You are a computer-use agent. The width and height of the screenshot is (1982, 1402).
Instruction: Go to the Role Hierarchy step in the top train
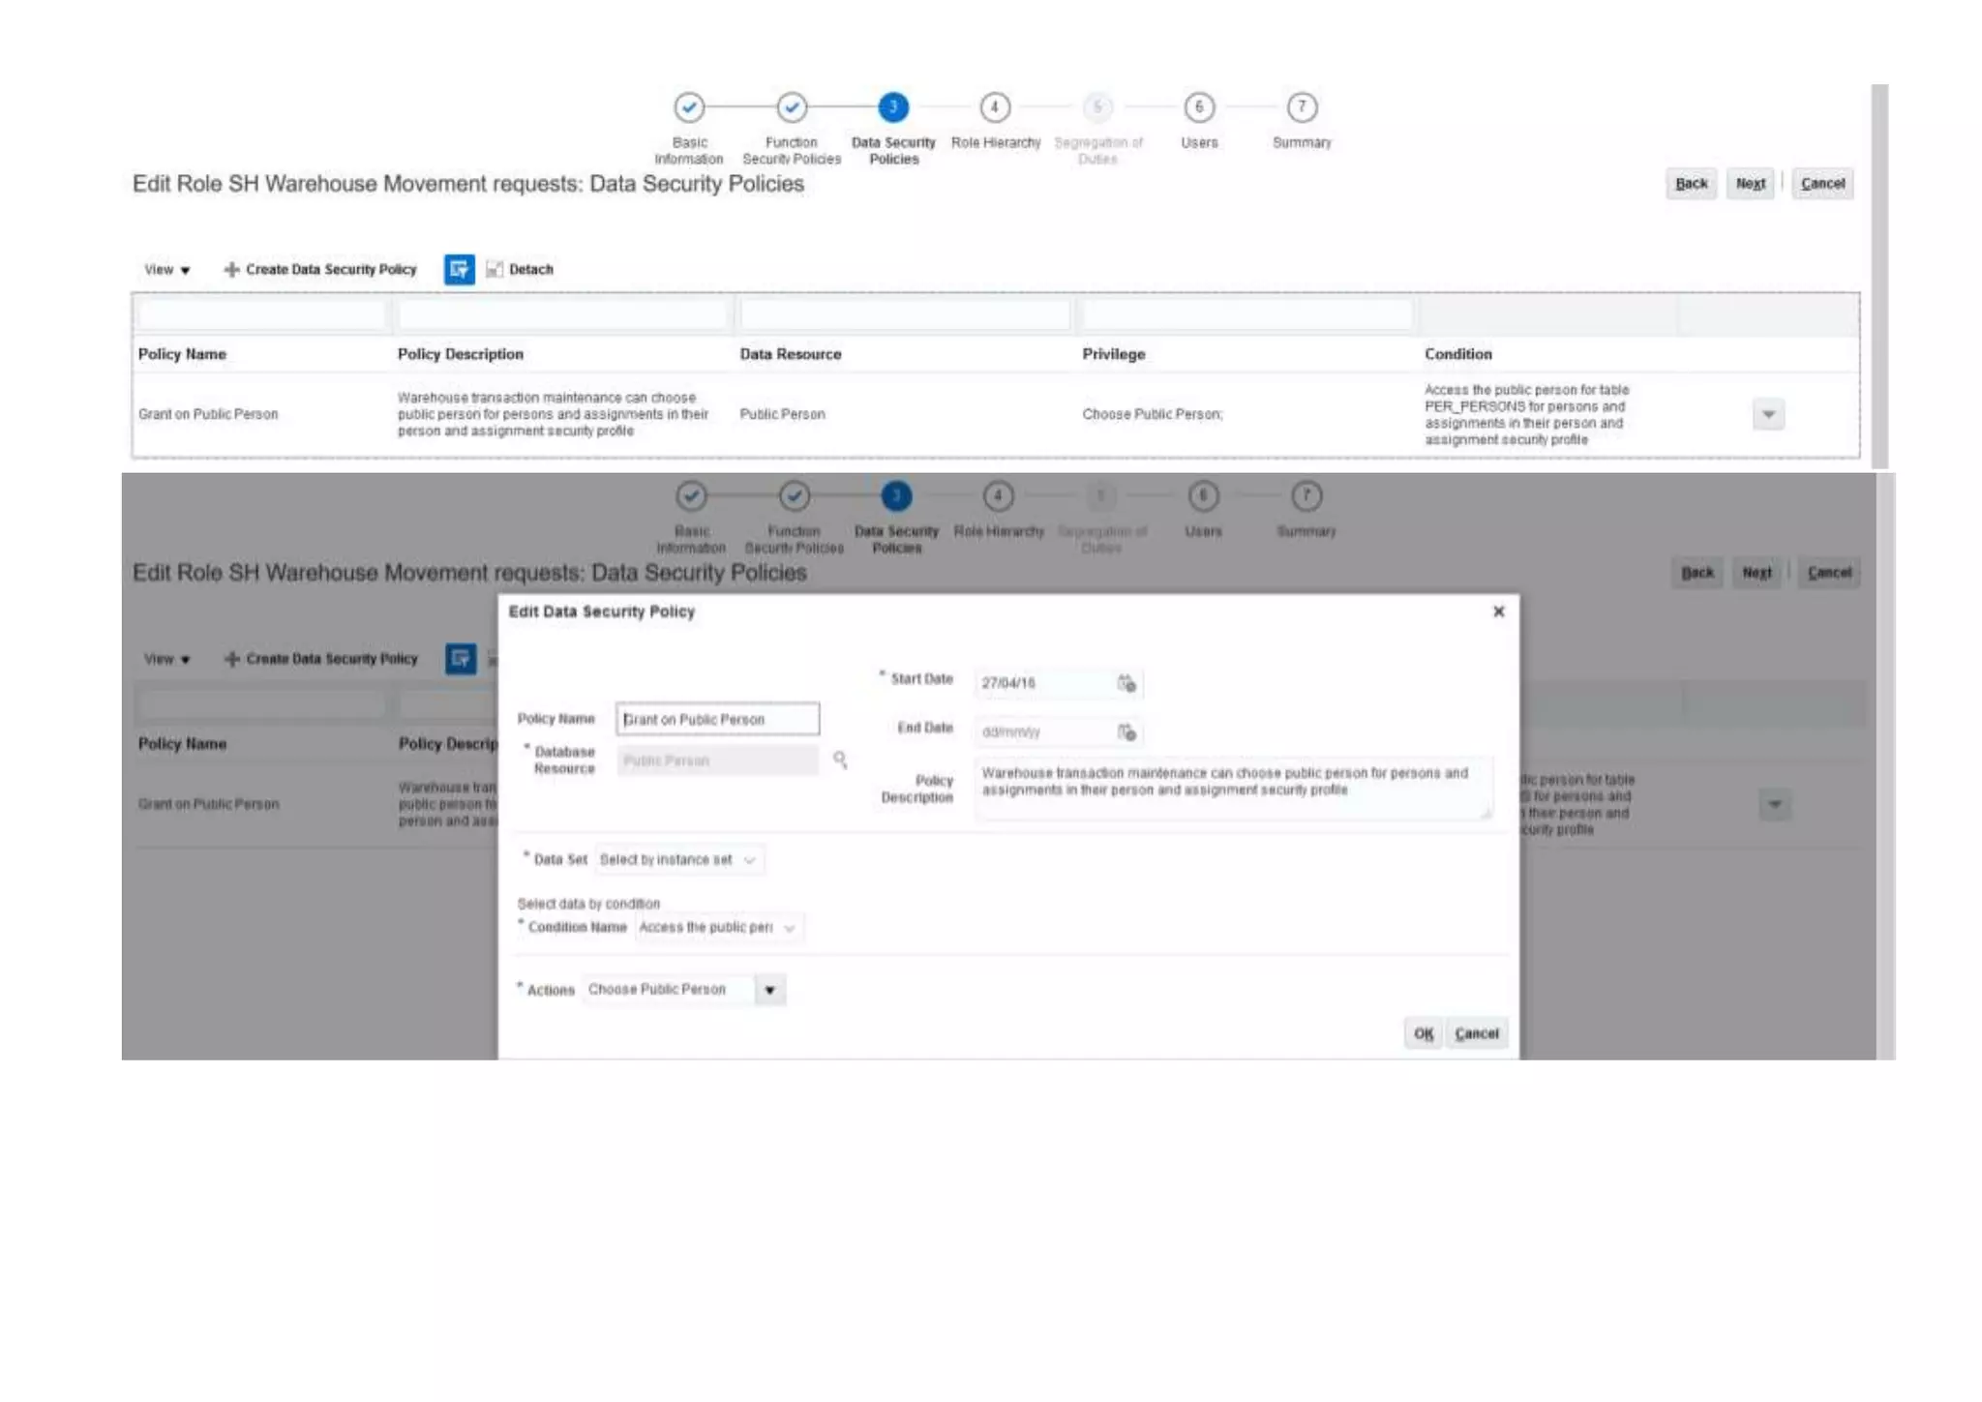pos(995,107)
